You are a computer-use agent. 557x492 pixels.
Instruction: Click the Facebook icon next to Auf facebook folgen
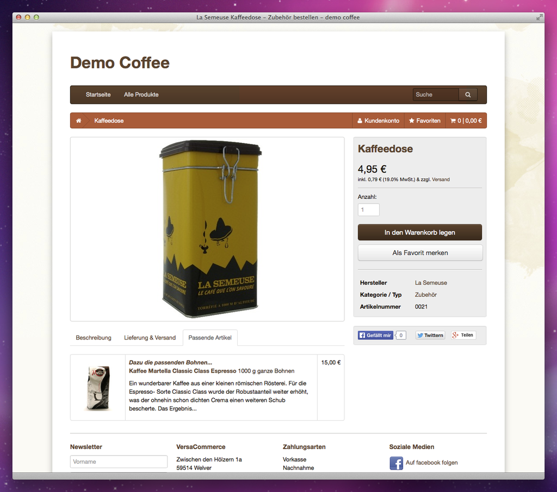coord(396,463)
